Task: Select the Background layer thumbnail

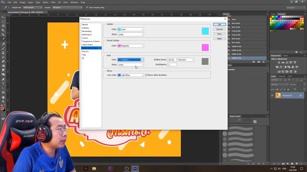Action: point(278,96)
